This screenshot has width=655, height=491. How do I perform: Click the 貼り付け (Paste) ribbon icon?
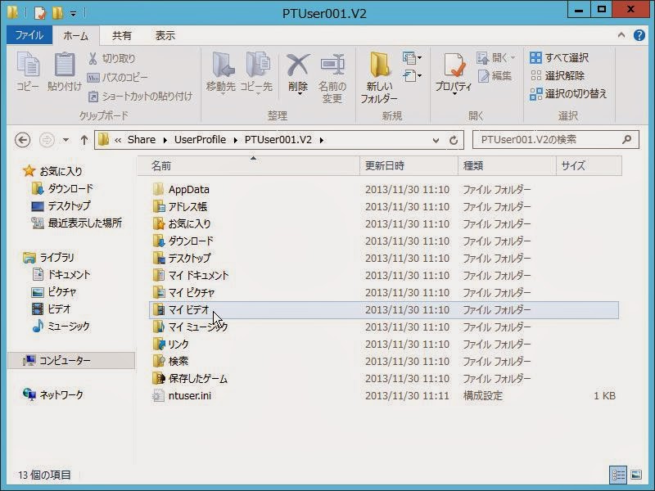tap(65, 65)
